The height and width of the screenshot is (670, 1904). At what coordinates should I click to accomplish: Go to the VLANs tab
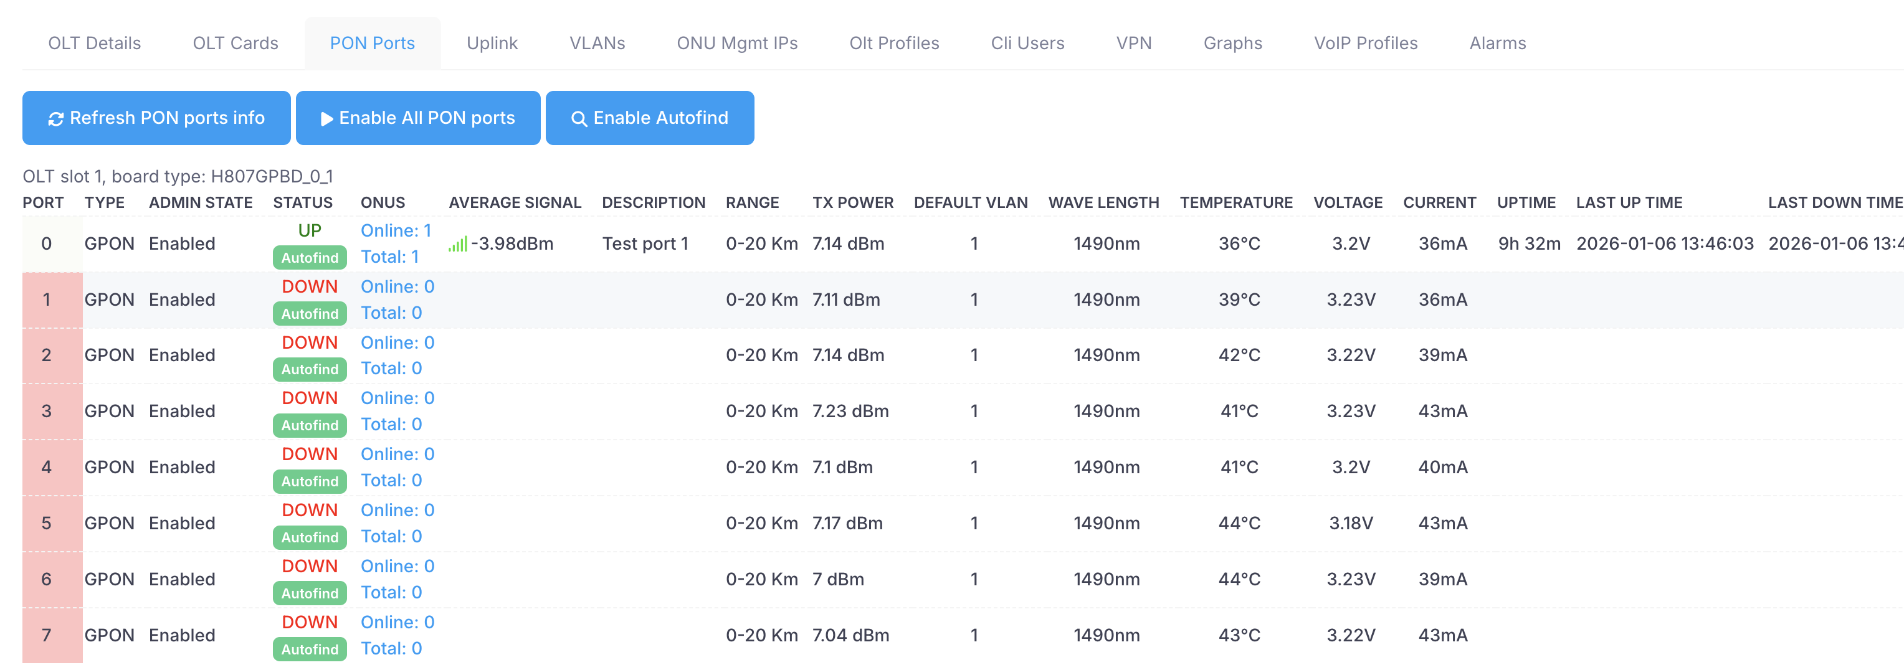tap(596, 44)
